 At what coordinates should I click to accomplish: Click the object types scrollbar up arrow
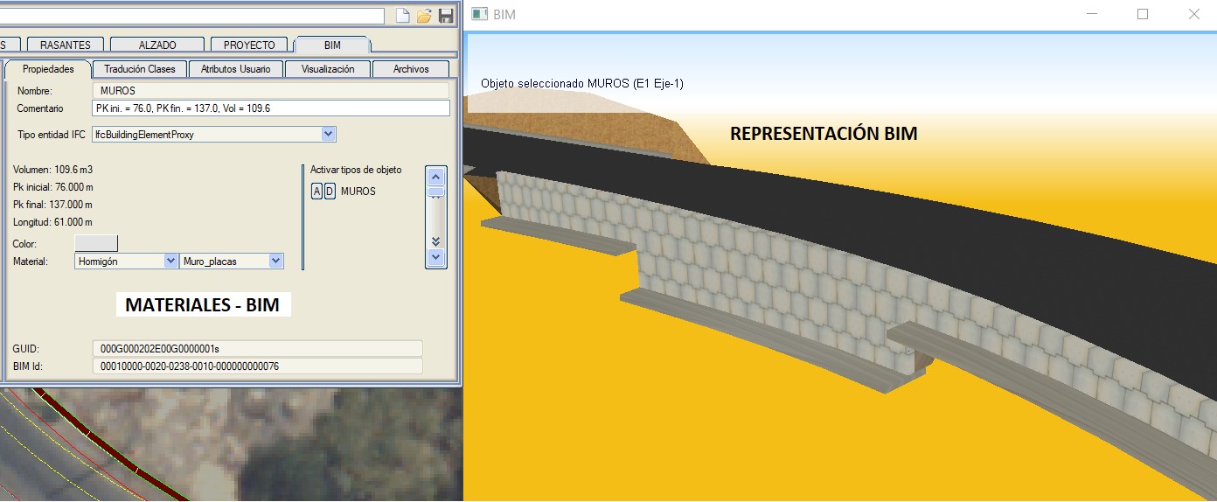pyautogui.click(x=436, y=176)
